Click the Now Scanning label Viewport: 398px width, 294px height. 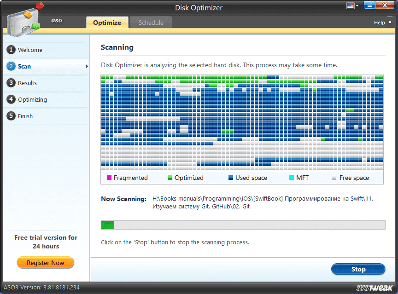click(x=123, y=199)
